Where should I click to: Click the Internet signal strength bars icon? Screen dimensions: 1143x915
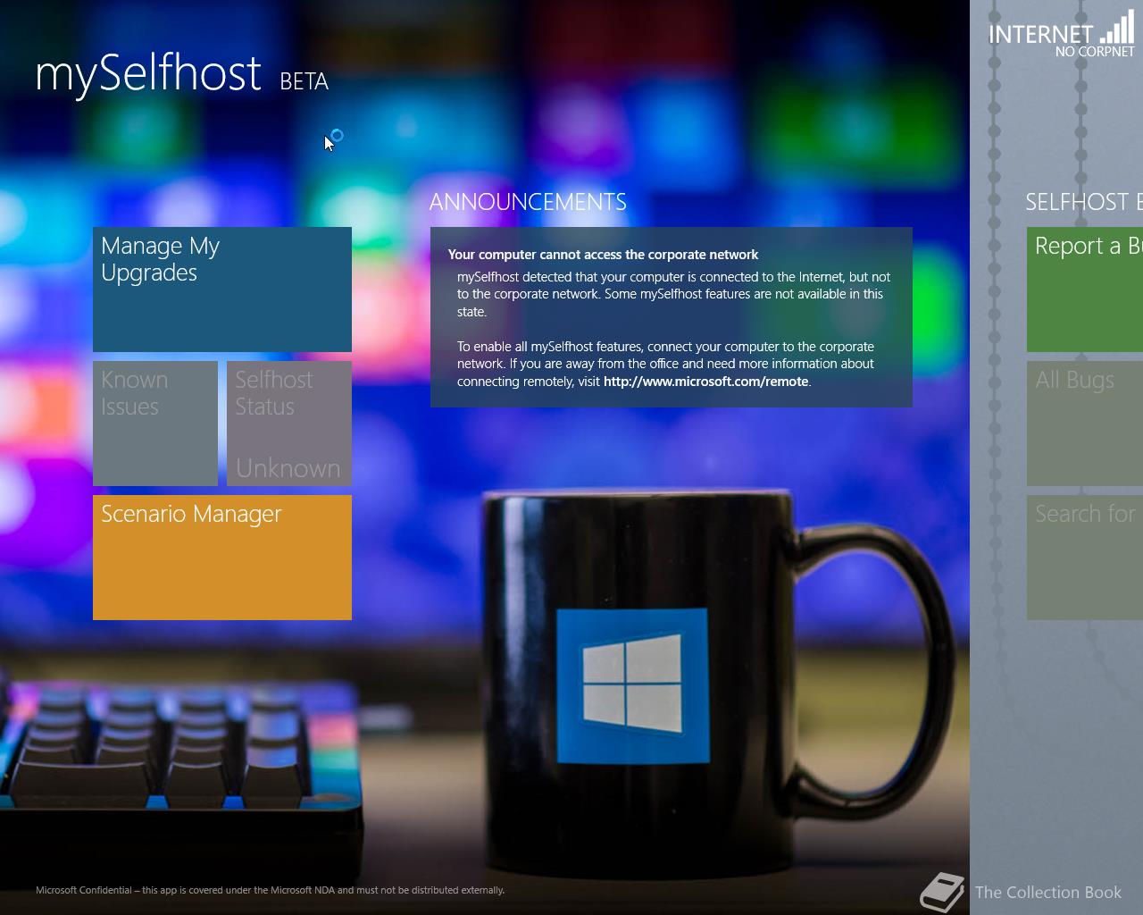(x=1117, y=27)
